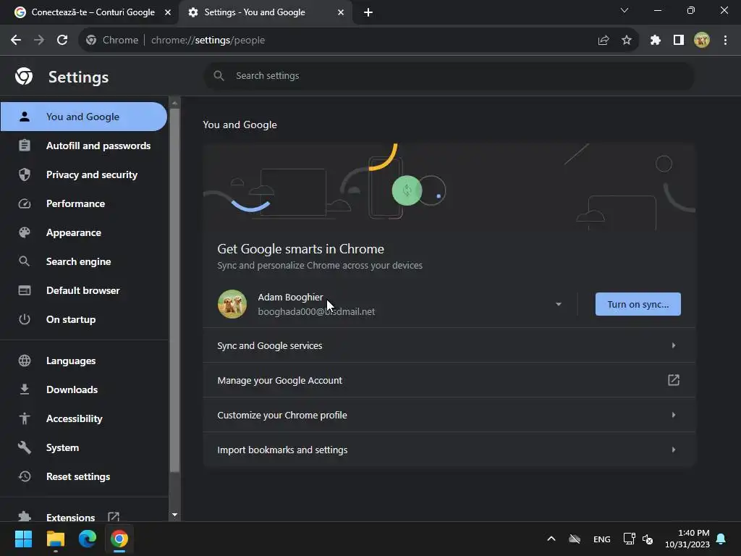Show hidden tray icons chevron
741x556 pixels.
click(551, 539)
